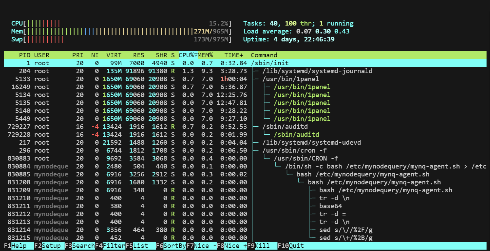490x251 pixels.
Task: Select 1panel thread with PID 5140
Action: coord(245,111)
